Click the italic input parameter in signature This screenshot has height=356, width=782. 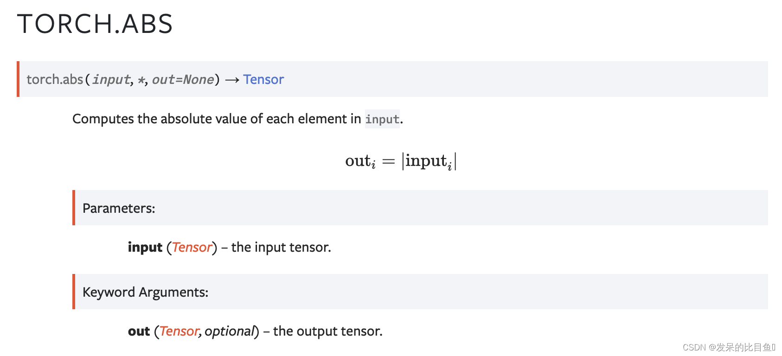(111, 79)
